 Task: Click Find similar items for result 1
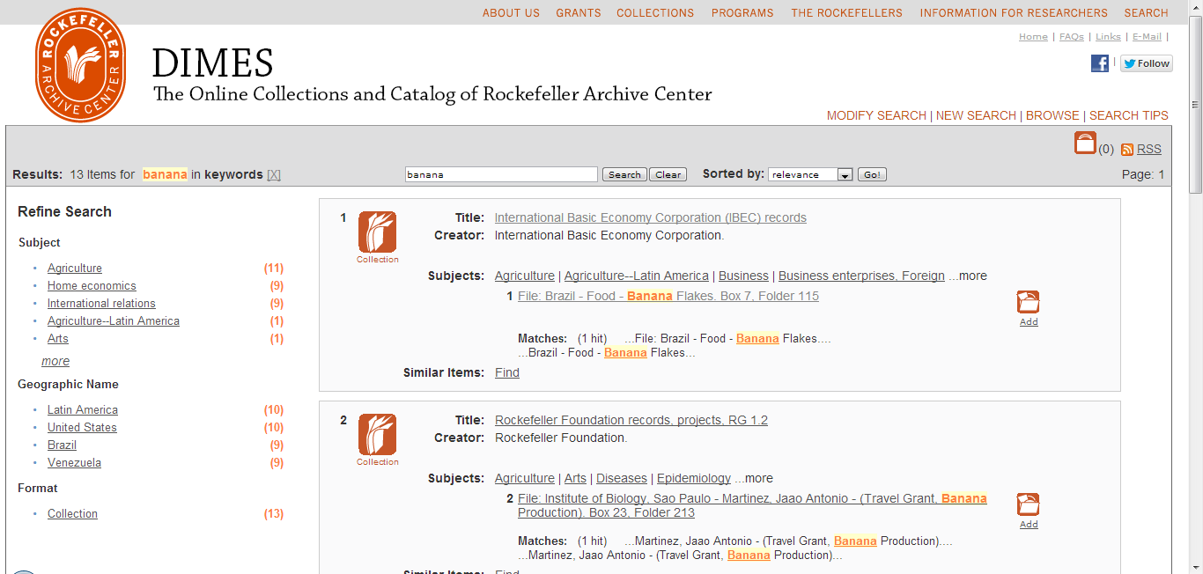tap(507, 372)
